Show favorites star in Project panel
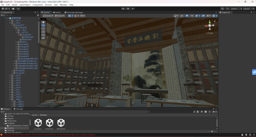The width and height of the screenshot is (256, 137). tap(209, 112)
